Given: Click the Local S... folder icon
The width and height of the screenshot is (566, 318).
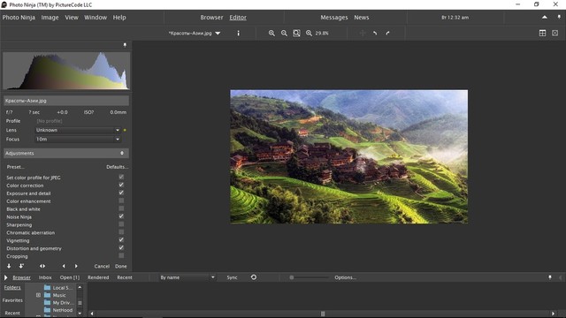Looking at the screenshot, I should click(47, 287).
